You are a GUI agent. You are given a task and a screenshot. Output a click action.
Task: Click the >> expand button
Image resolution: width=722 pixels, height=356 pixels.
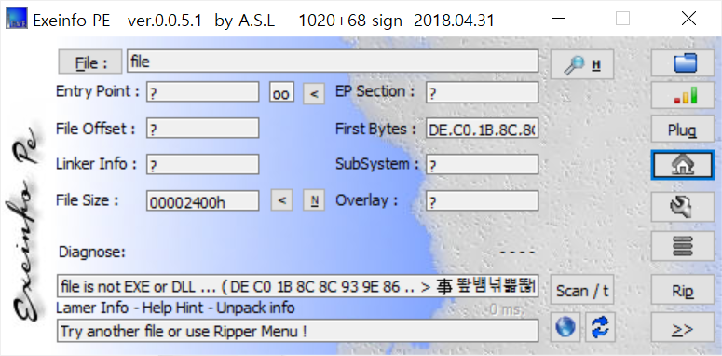point(682,327)
